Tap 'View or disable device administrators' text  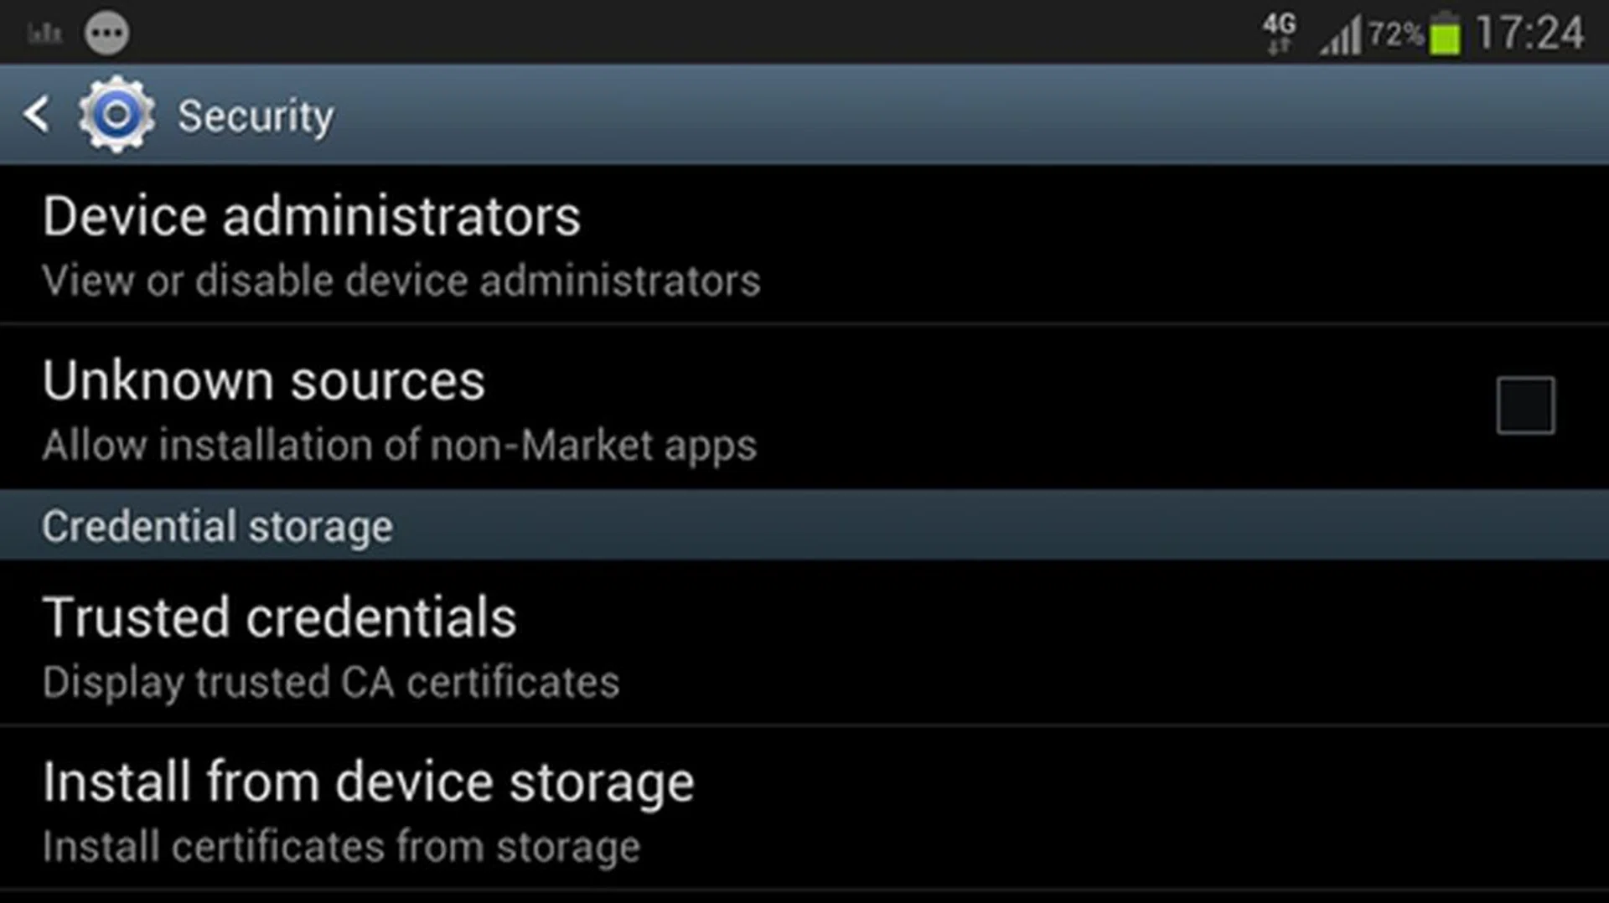point(401,281)
